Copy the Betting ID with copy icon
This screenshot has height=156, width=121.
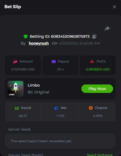(x=94, y=36)
